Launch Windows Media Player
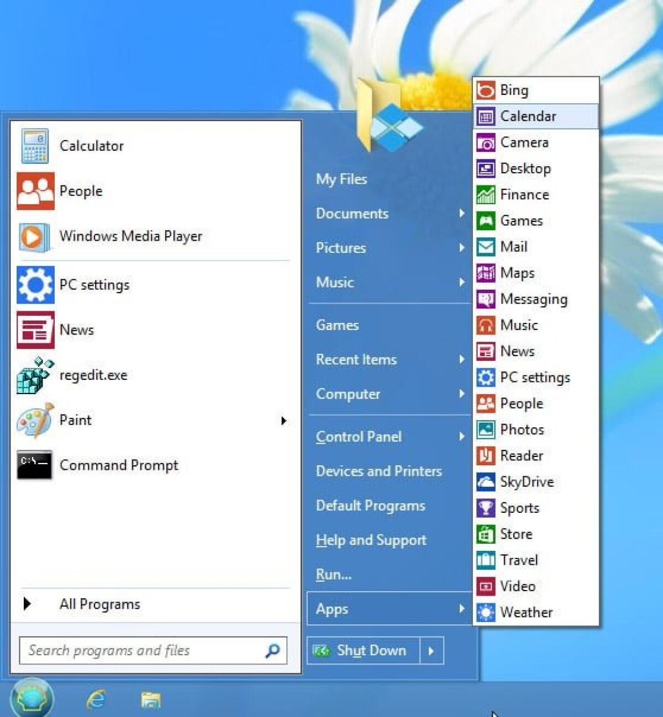The height and width of the screenshot is (717, 663). click(131, 236)
